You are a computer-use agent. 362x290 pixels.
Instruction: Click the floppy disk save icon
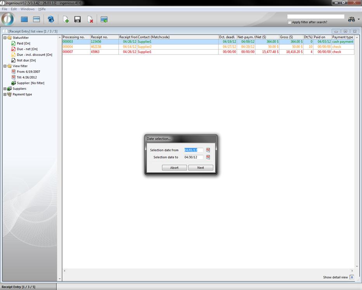point(78,19)
